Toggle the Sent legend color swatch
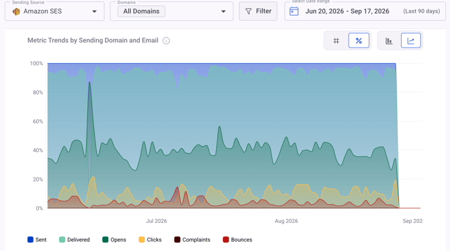Image resolution: width=450 pixels, height=251 pixels. (x=30, y=240)
